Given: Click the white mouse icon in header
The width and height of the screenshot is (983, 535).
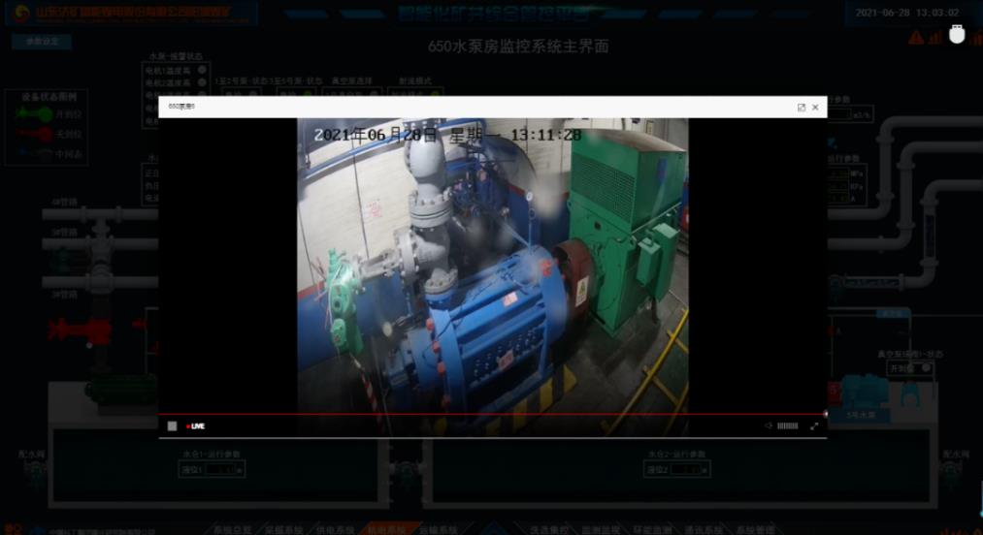Looking at the screenshot, I should 957,34.
